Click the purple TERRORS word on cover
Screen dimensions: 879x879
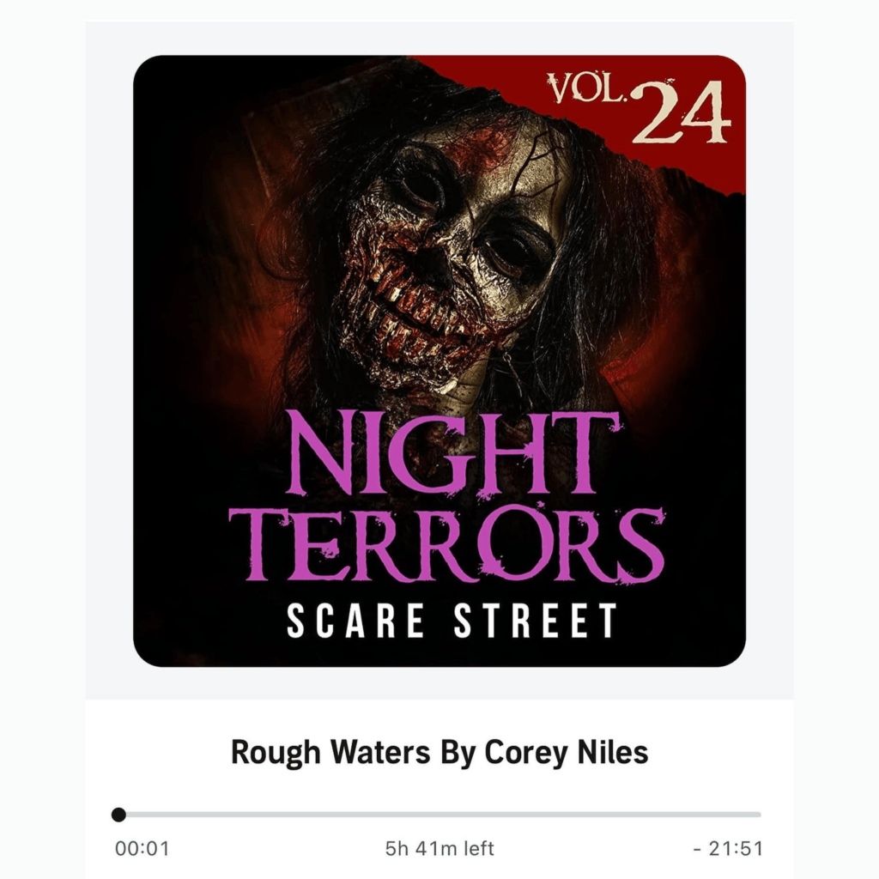click(x=446, y=543)
